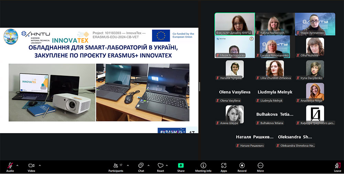The height and width of the screenshot is (174, 344).
Task: Expand audio options arrow beside Audio
Action: [x=18, y=165]
